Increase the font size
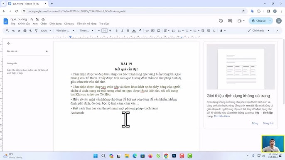 [110, 31]
